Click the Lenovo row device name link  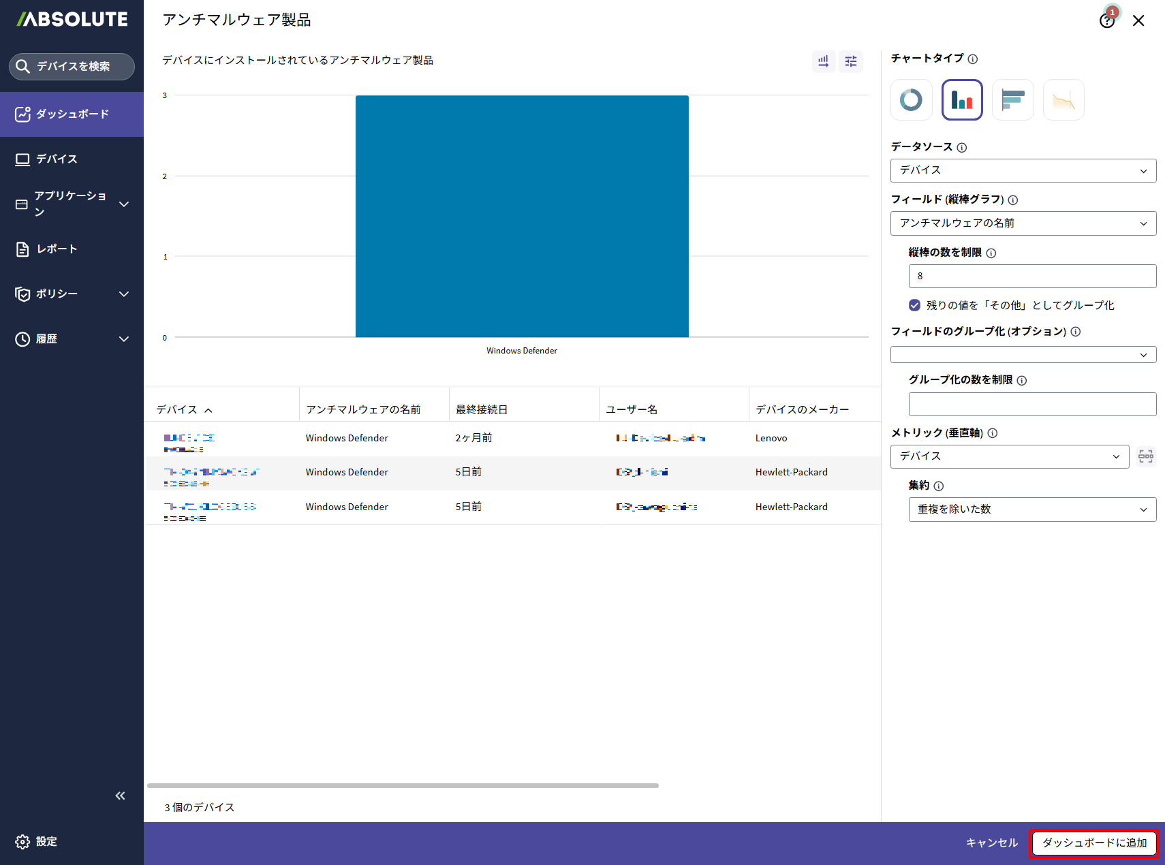coord(189,443)
